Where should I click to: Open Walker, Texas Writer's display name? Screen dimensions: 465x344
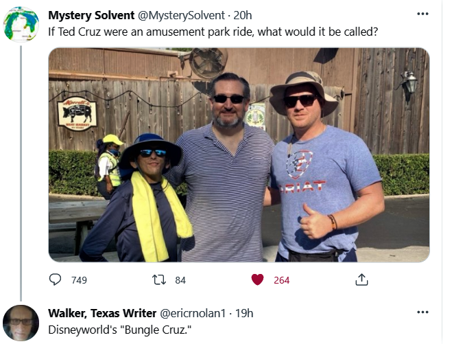[x=102, y=313]
